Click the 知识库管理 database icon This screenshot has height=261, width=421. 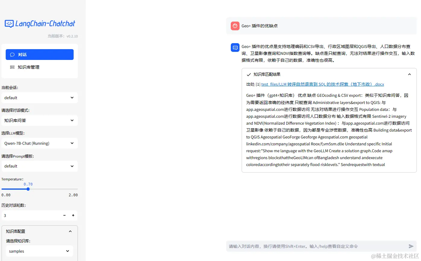click(12, 67)
